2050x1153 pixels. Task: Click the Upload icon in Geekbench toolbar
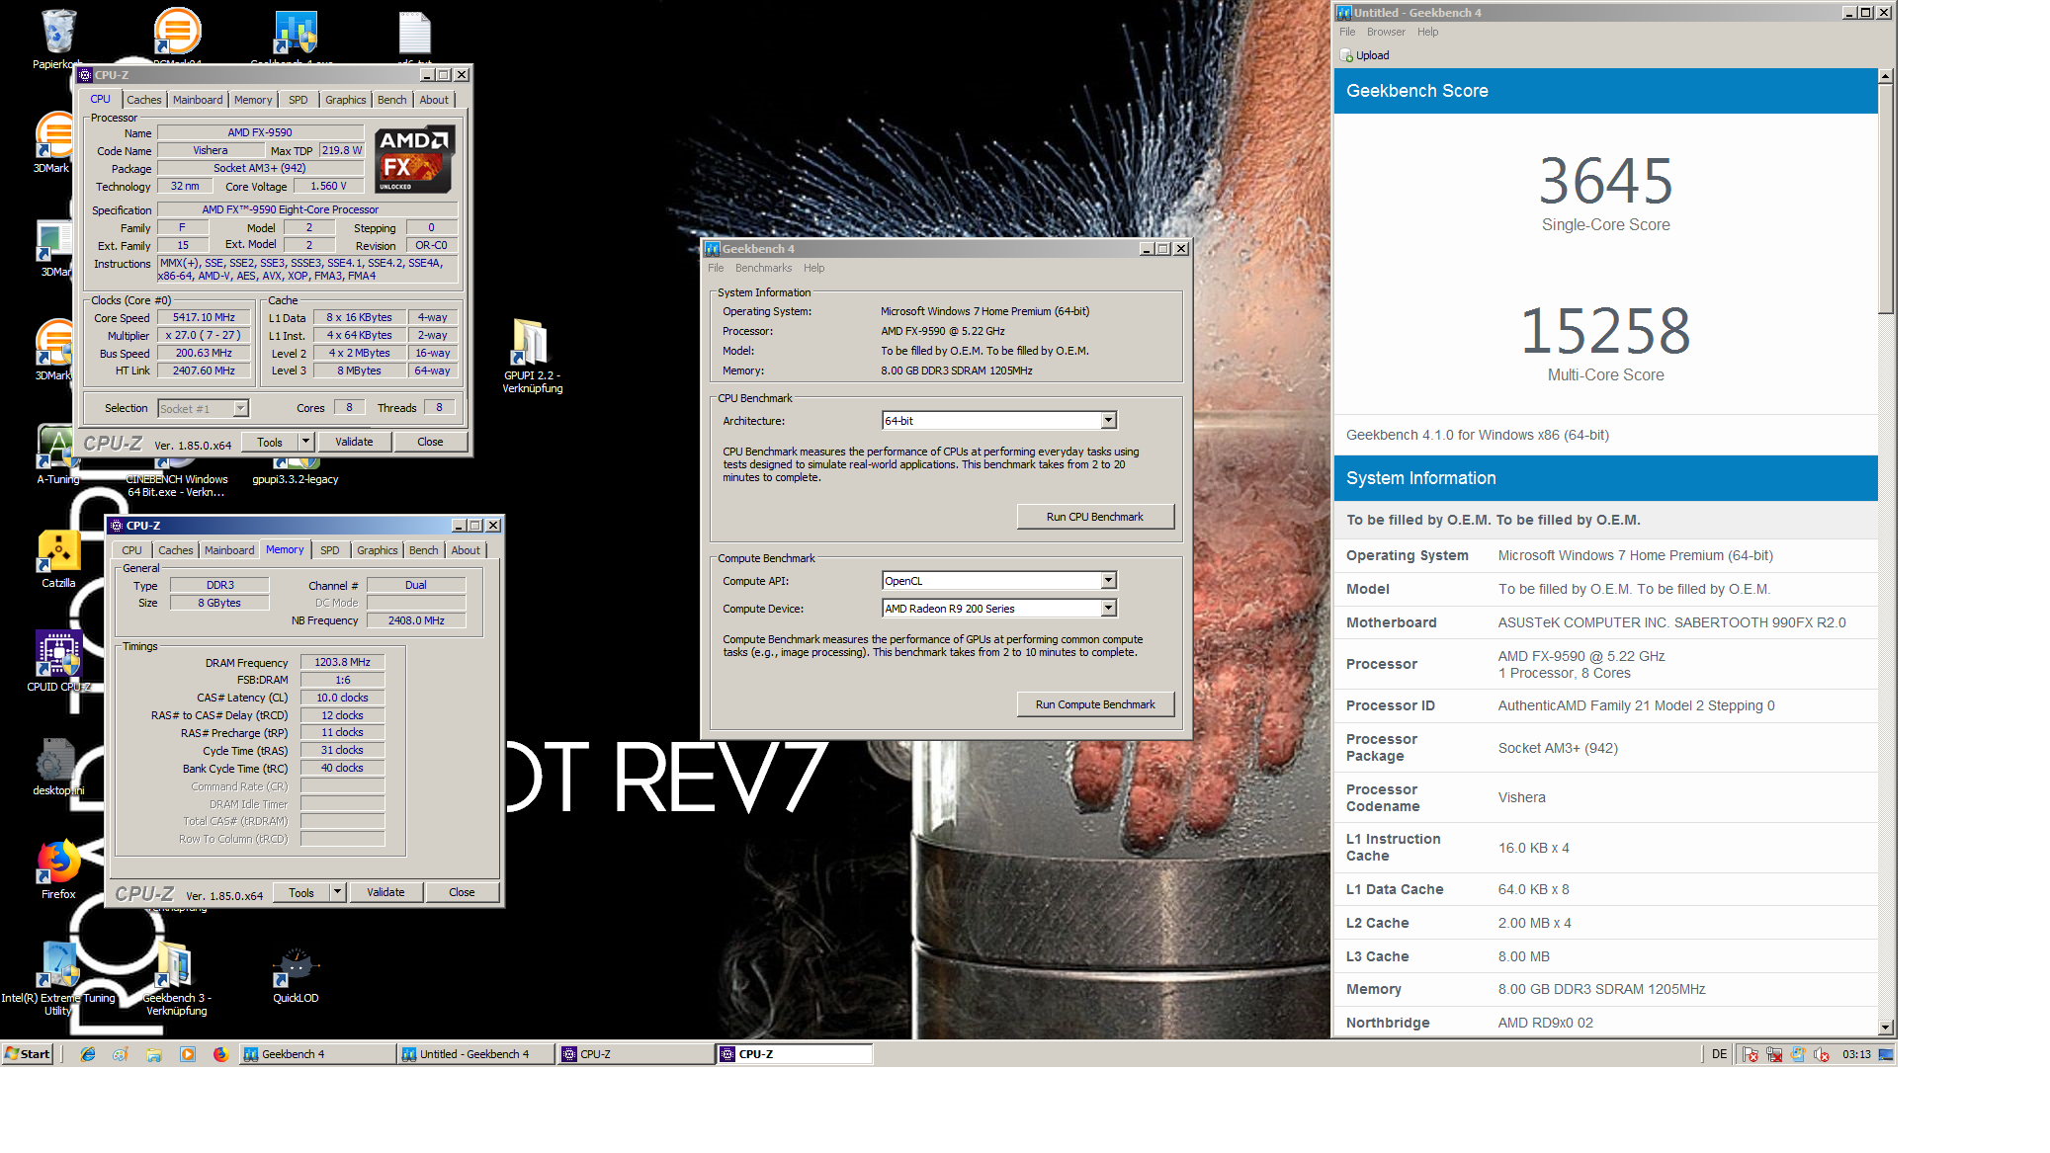(x=1346, y=55)
